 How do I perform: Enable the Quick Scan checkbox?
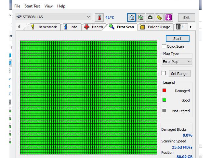tap(164, 46)
